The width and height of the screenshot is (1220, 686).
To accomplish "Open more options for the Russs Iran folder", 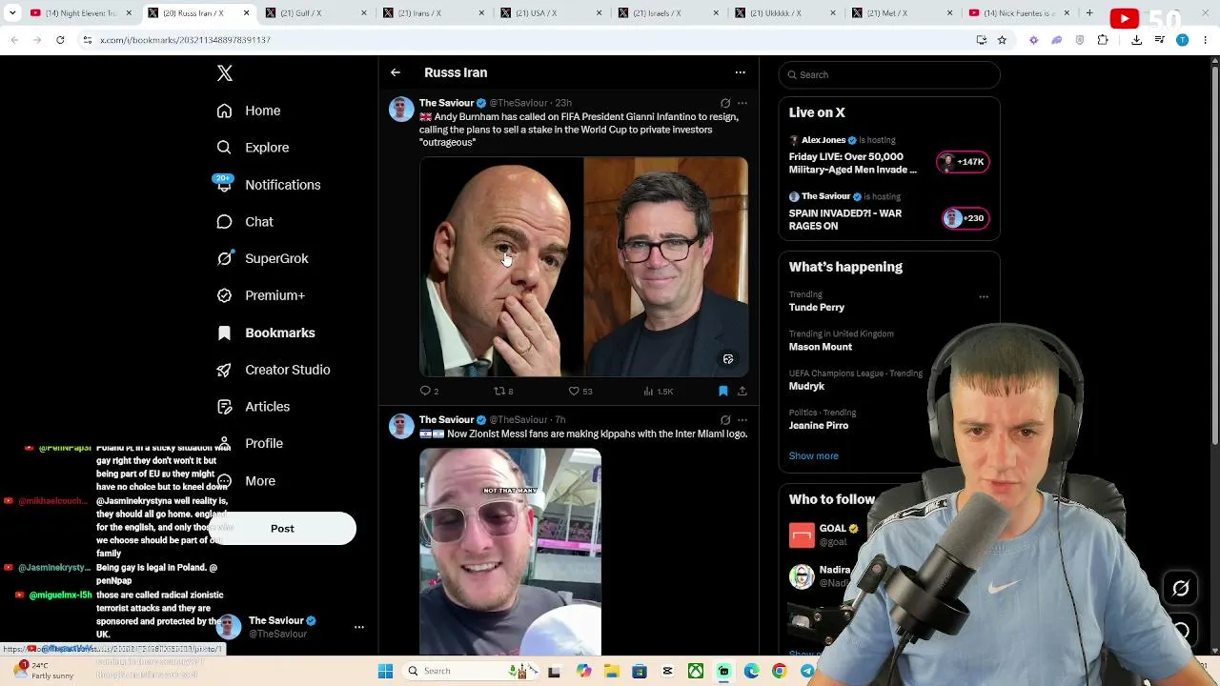I will click(x=740, y=72).
